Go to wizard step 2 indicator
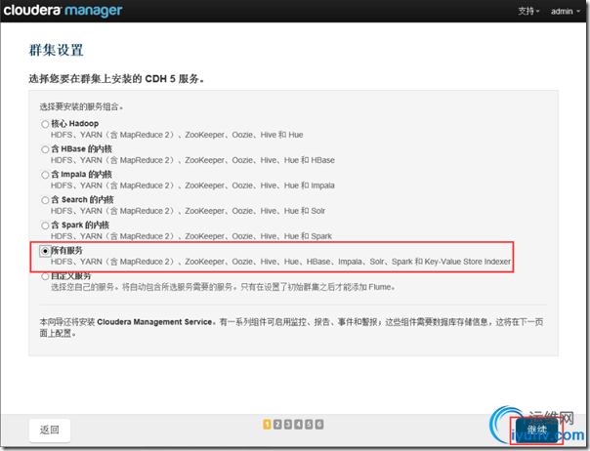This screenshot has width=590, height=451. [x=277, y=425]
